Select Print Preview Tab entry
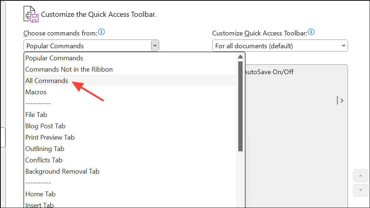 (x=50, y=137)
